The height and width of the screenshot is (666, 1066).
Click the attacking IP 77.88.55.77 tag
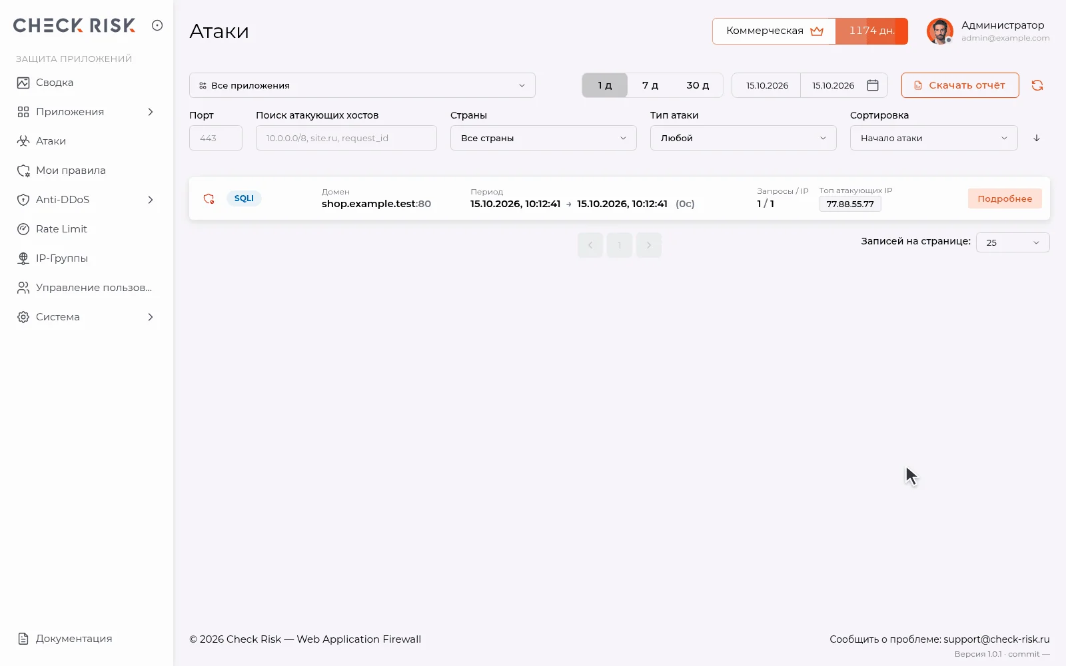pyautogui.click(x=850, y=204)
